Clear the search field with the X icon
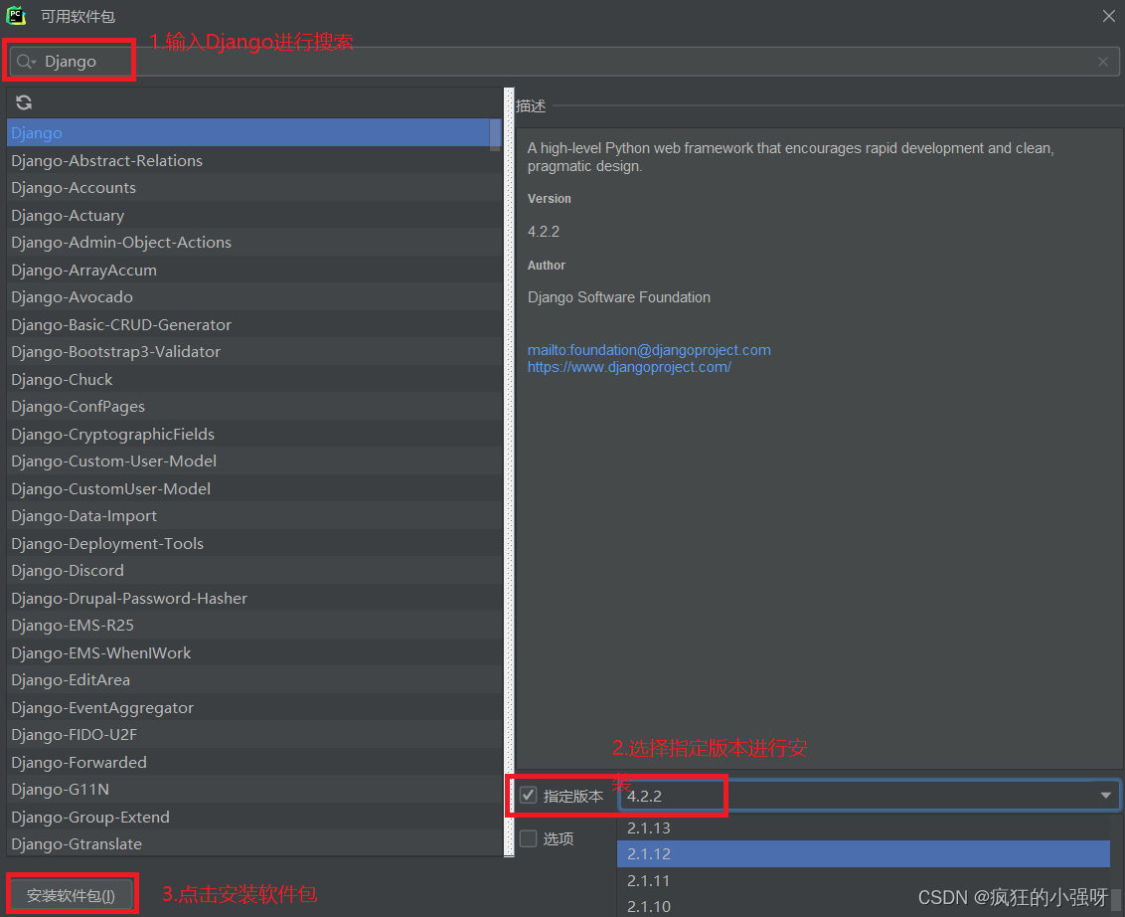The height and width of the screenshot is (917, 1125). pos(1103,62)
